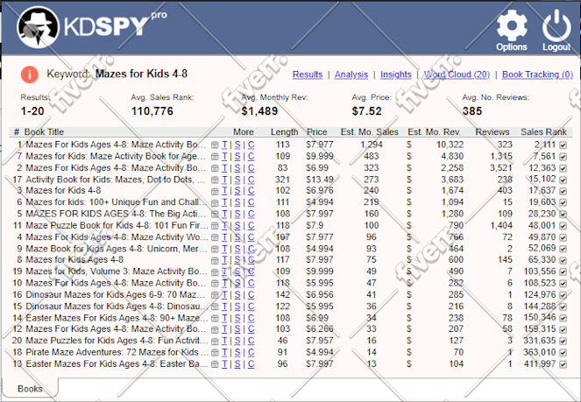This screenshot has width=581, height=402.
Task: Select title Activity Book for Kids: Mazes, Dot to Dots
Action: (x=116, y=180)
